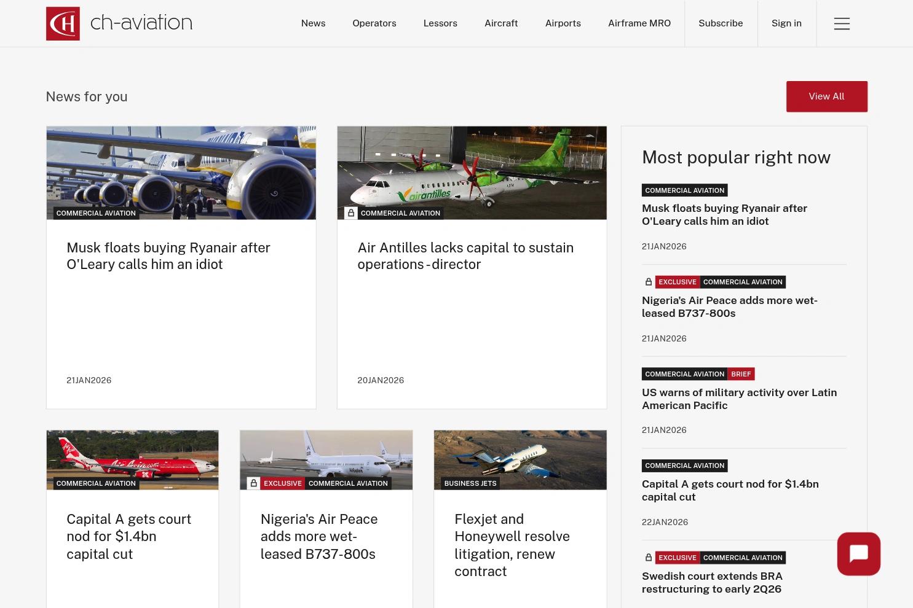
Task: Open Air Peace parked jets thumbnail
Action: [x=326, y=460]
